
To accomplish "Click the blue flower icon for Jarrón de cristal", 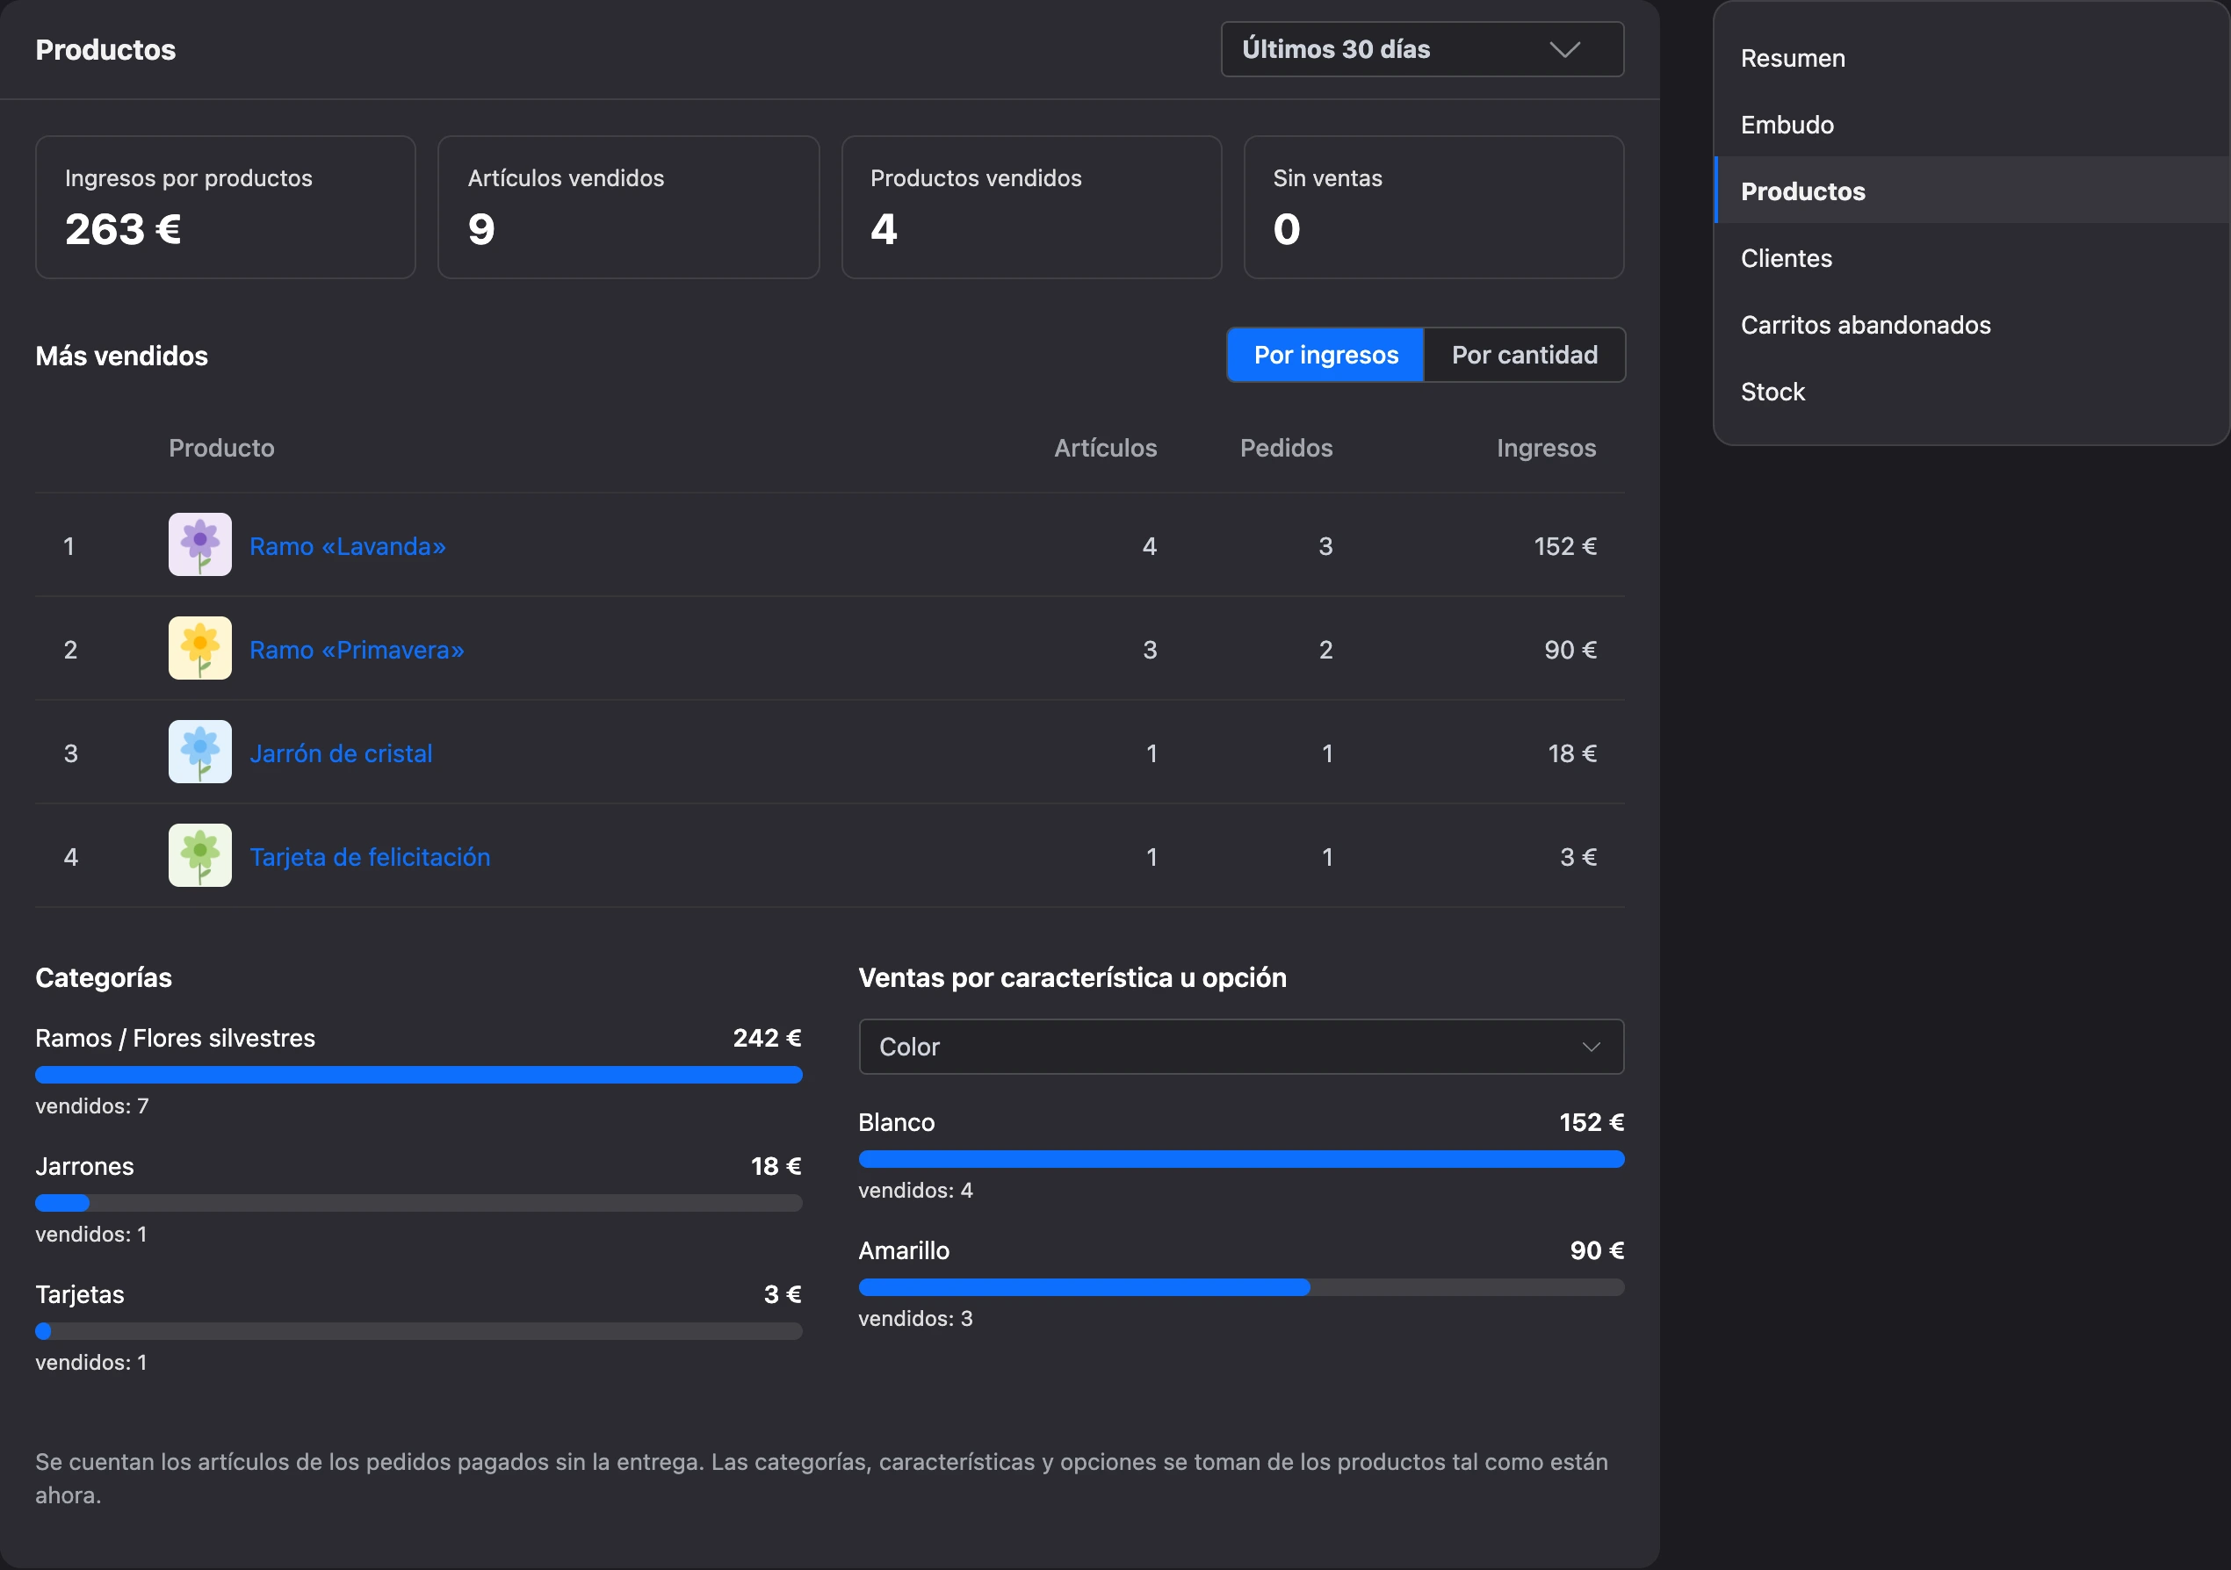I will (x=200, y=752).
